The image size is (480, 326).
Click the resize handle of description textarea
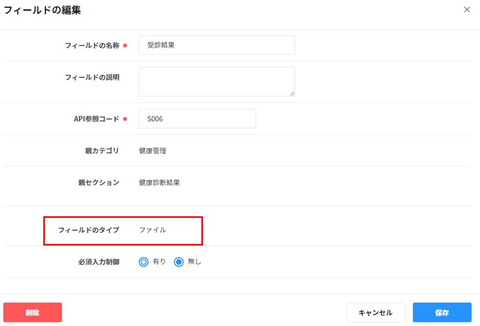pos(292,93)
